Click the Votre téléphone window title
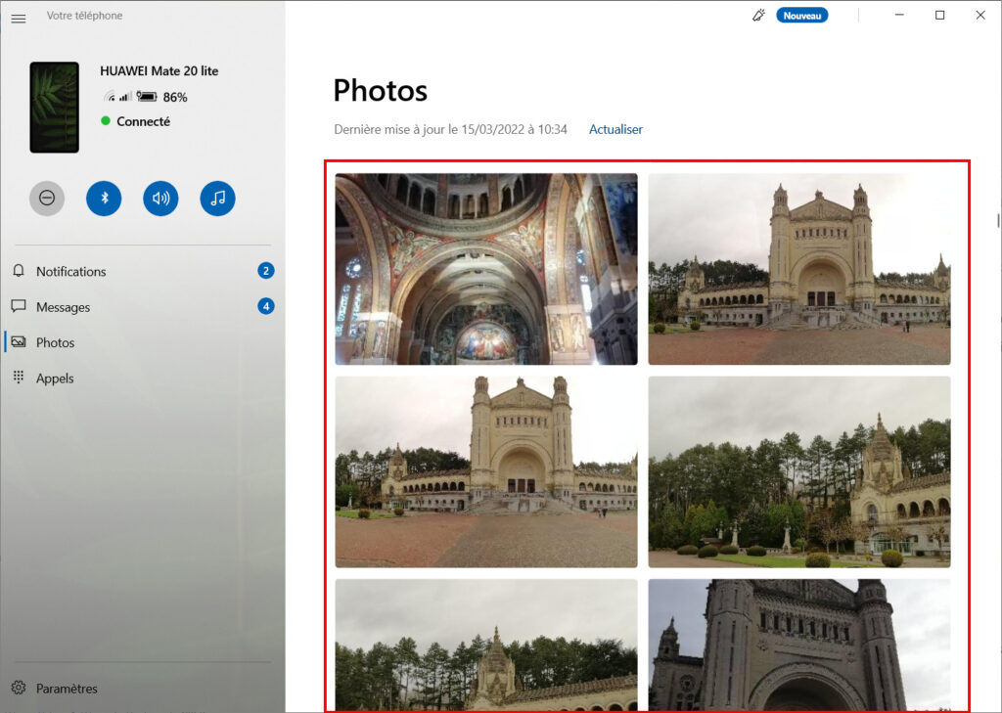 [84, 16]
